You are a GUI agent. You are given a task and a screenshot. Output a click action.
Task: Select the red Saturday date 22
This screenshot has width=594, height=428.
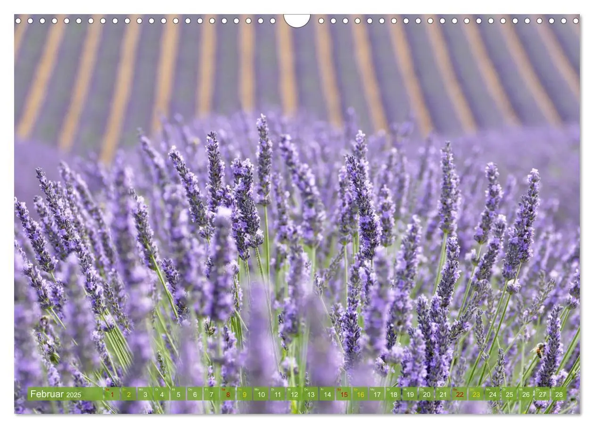(459, 394)
